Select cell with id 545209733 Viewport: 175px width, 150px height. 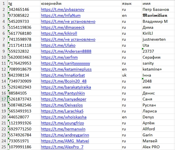pyautogui.click(x=24, y=21)
